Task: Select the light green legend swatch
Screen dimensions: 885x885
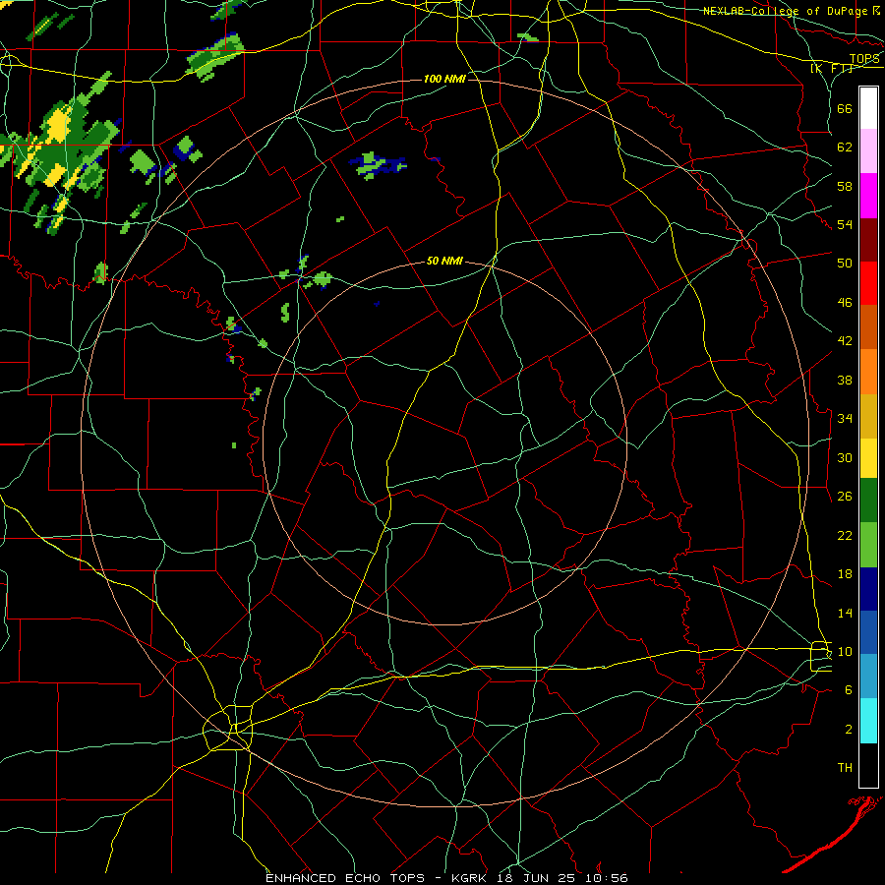Action: point(868,545)
